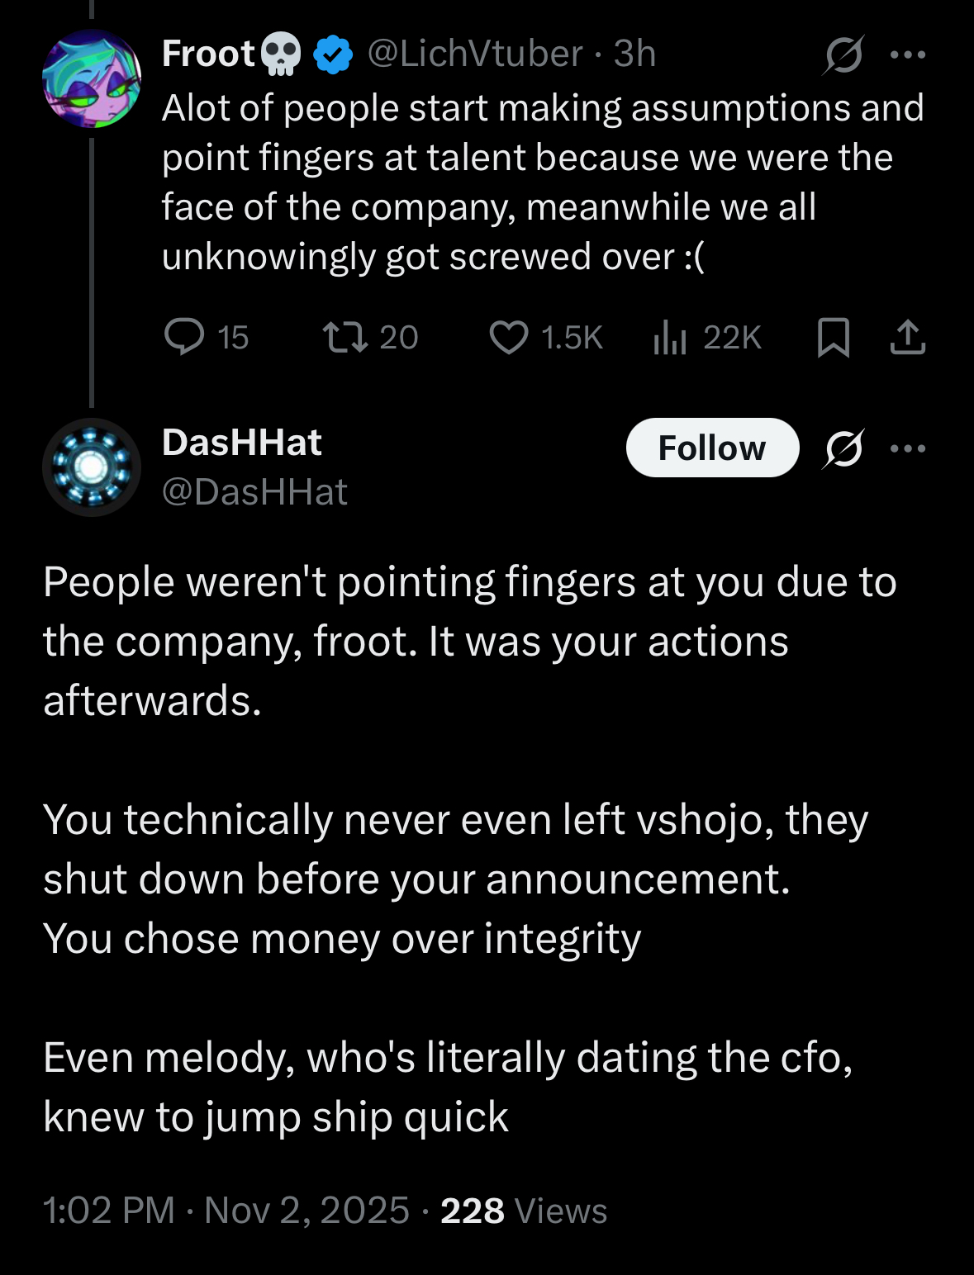
Task: Repost Froot's tweet with 20 reposts
Action: tap(370, 337)
